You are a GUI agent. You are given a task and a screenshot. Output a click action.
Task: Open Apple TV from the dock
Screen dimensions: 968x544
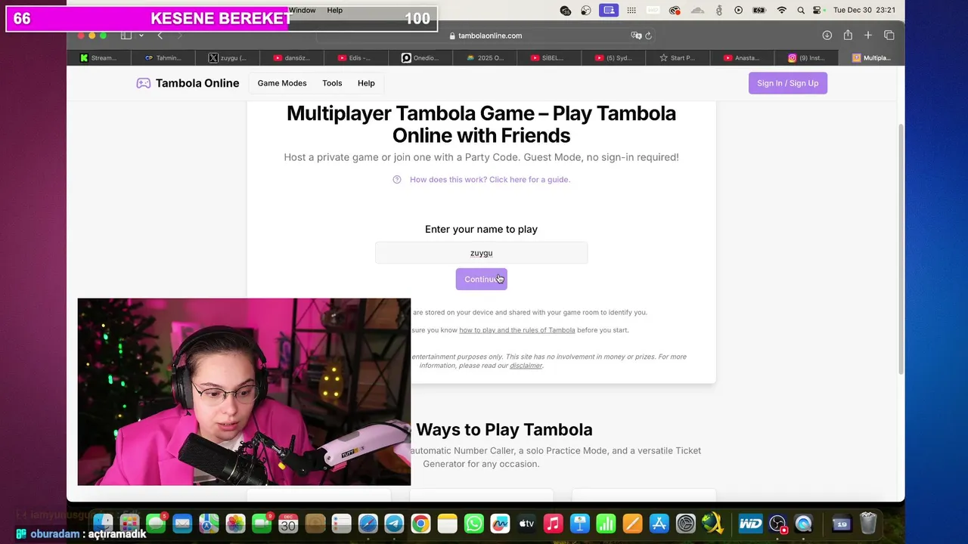(x=527, y=523)
